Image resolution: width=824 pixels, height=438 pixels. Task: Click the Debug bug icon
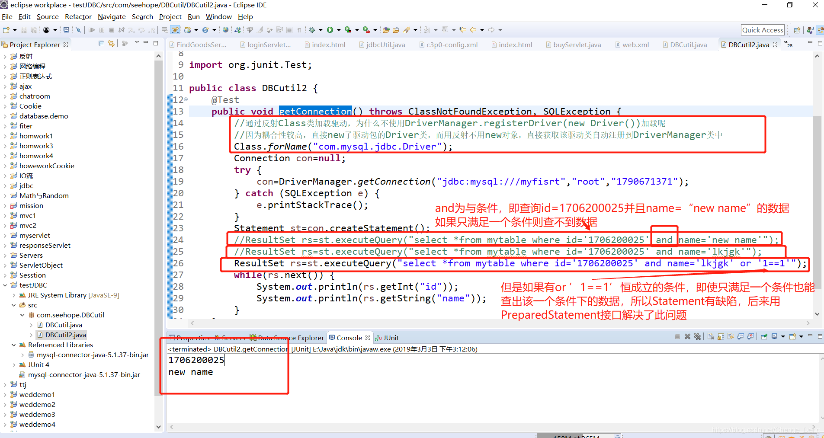point(312,30)
